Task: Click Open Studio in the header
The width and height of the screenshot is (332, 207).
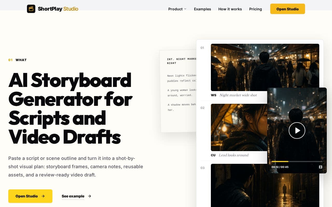Action: [288, 9]
